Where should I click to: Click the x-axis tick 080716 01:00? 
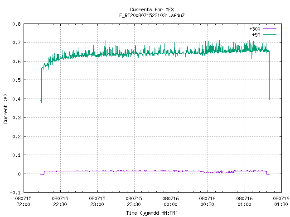(245, 201)
